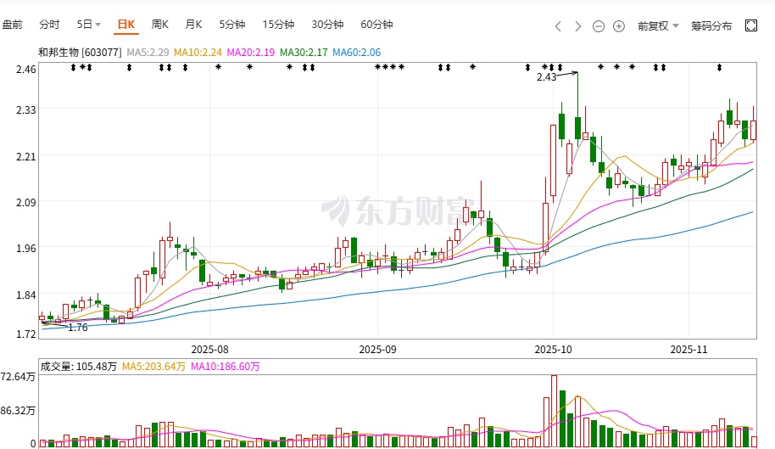Switch to the 30分钟 chart
Viewport: 775px width, 449px height.
[327, 25]
